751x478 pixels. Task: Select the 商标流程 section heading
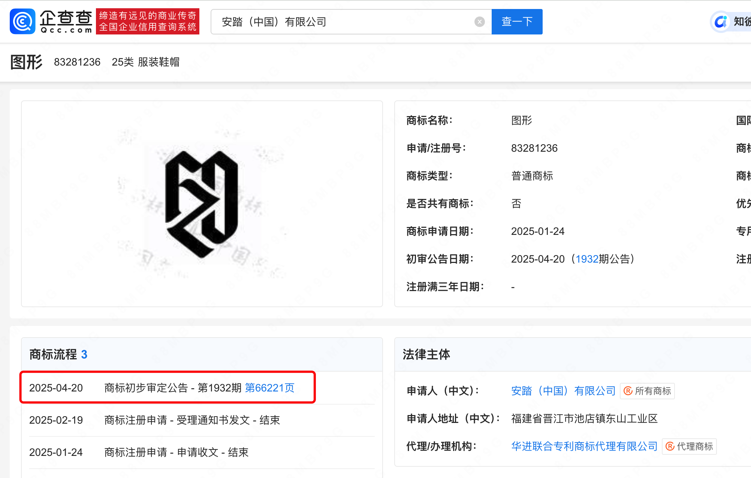(53, 354)
